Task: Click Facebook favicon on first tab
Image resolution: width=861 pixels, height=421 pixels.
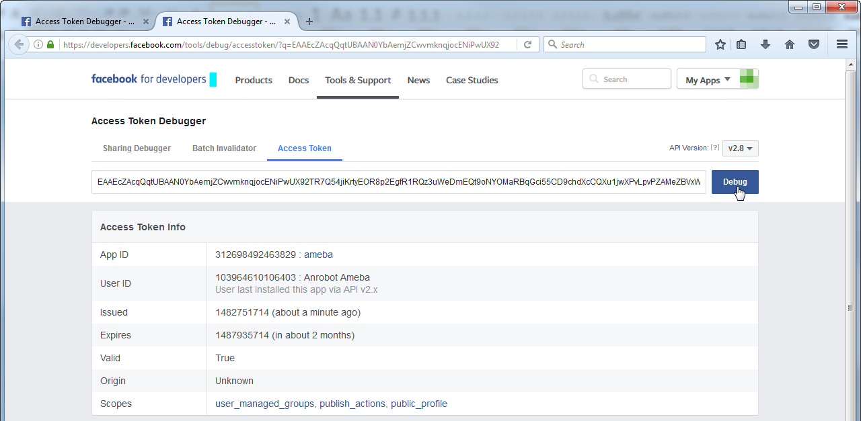Action: pyautogui.click(x=26, y=21)
